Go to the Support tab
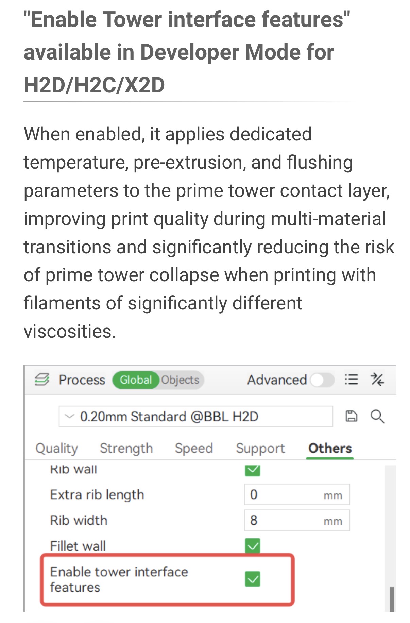Viewport: 410px width, 623px height. [260, 448]
